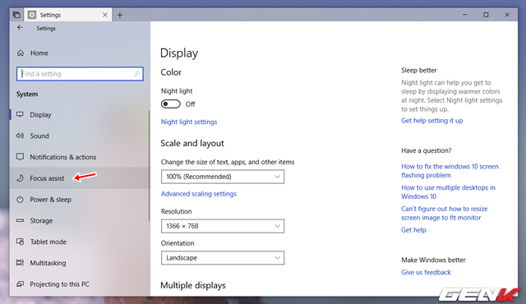Open the Resolution 1366 × 768 dropdown

coord(223,226)
